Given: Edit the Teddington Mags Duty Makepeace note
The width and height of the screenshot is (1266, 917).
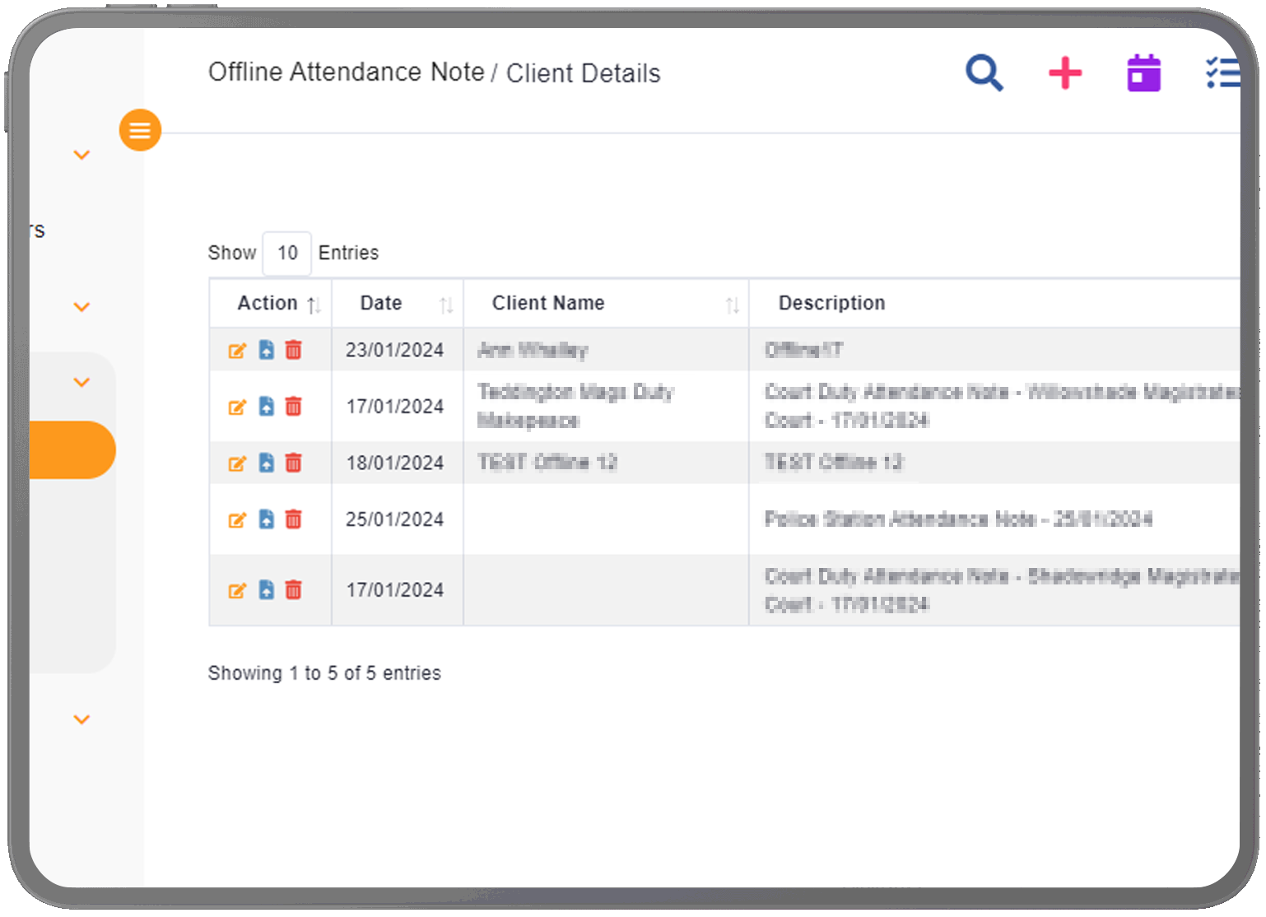Looking at the screenshot, I should click(239, 406).
